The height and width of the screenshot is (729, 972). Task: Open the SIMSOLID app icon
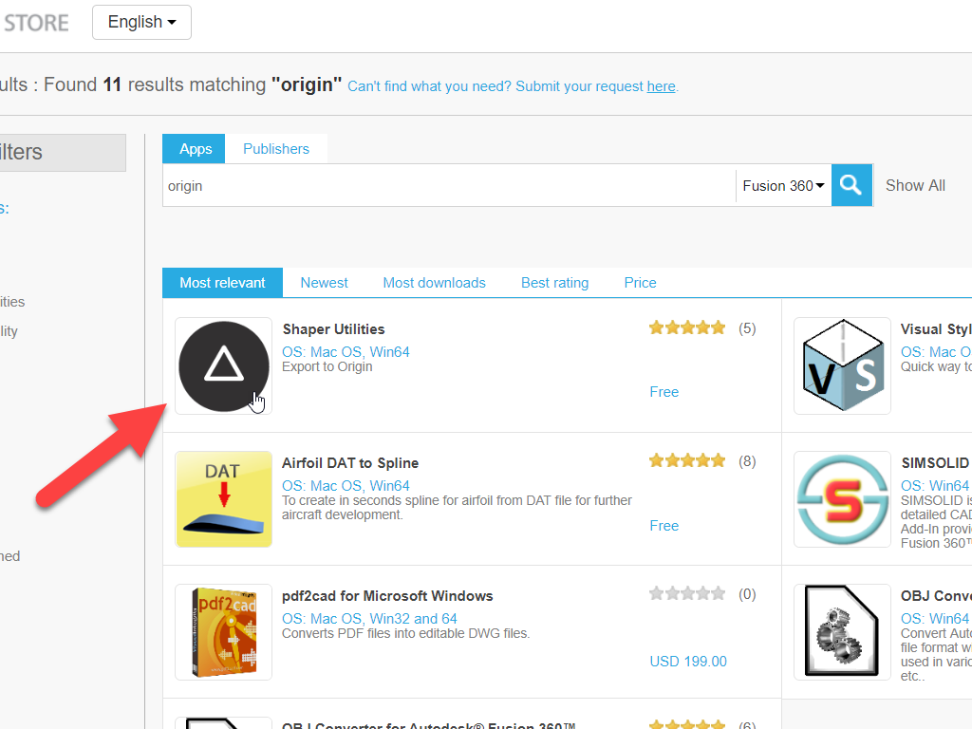point(843,499)
